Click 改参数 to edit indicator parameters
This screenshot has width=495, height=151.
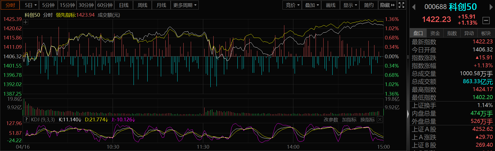(331, 120)
